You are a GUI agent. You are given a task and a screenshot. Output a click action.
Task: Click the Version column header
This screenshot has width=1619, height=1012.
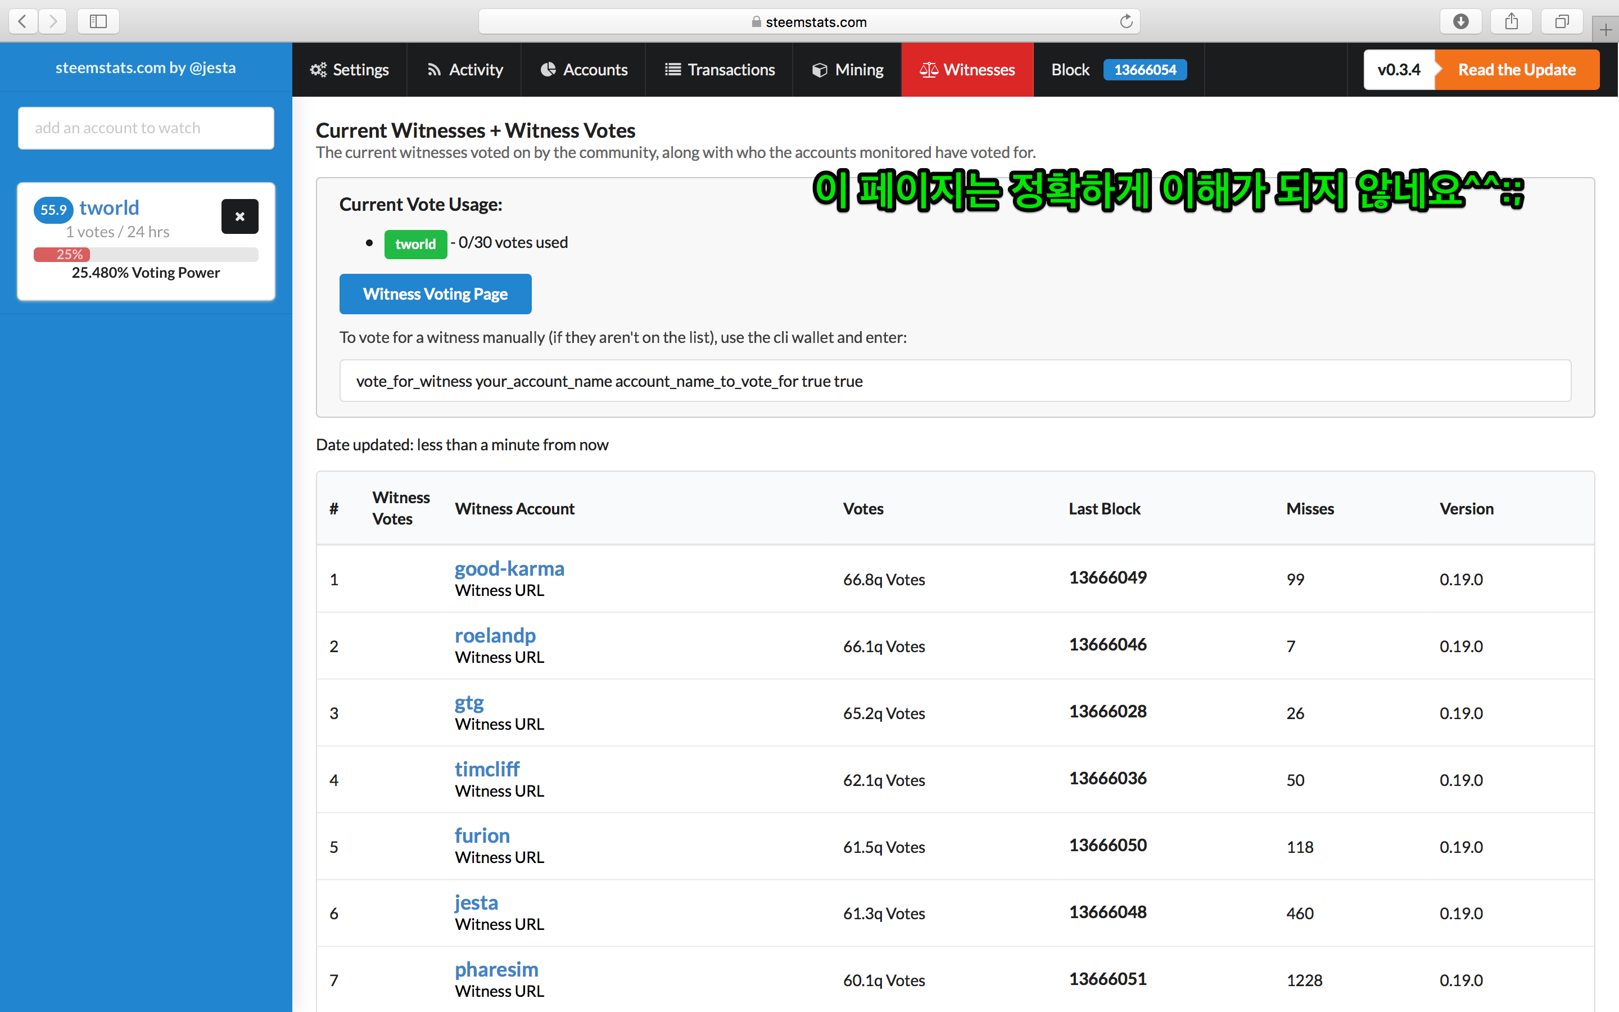point(1467,509)
